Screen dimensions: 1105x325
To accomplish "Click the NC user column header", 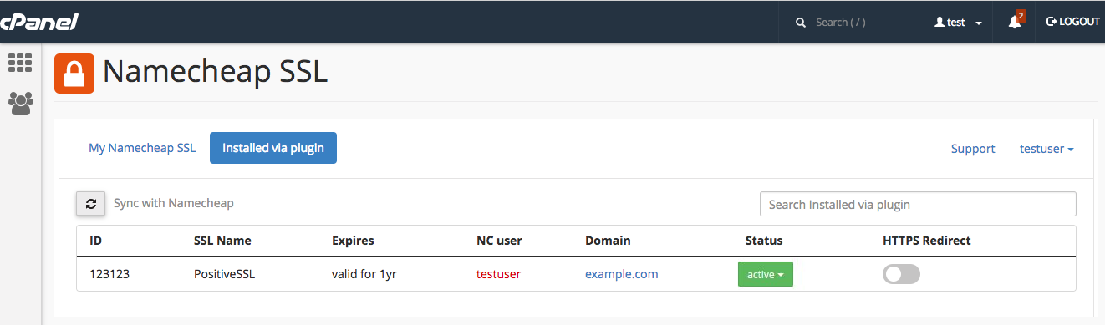I will 499,241.
